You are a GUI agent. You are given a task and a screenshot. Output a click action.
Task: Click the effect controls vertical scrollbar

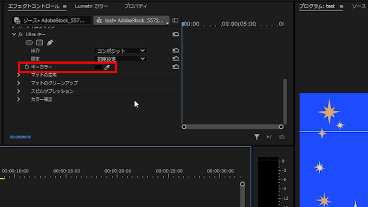coord(285,101)
